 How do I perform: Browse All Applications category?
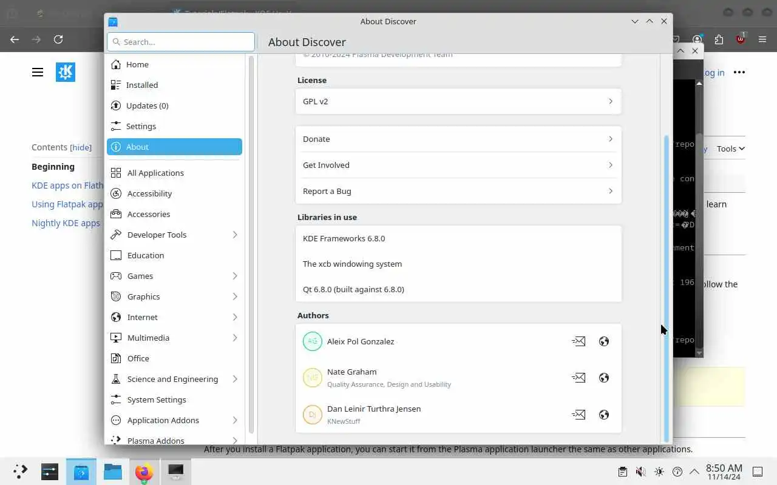click(x=174, y=173)
